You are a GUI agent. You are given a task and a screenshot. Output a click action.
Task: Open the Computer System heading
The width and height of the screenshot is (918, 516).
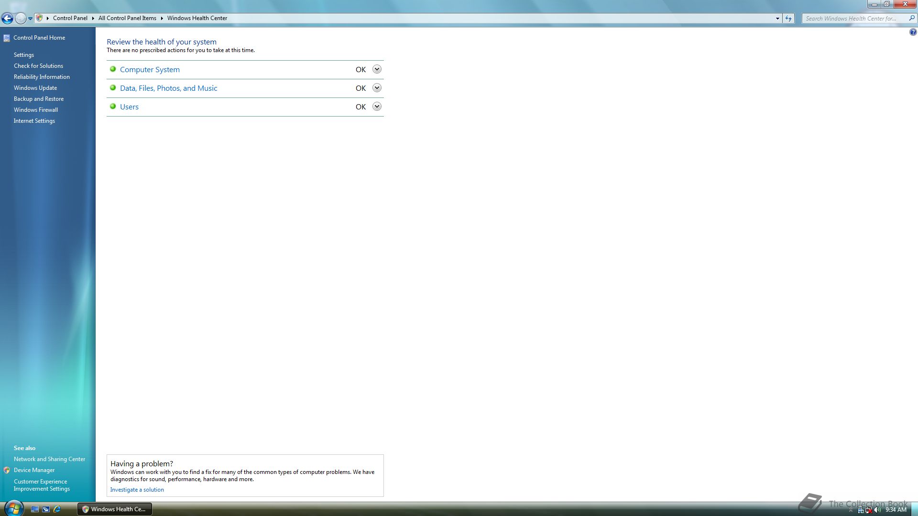[x=150, y=70]
